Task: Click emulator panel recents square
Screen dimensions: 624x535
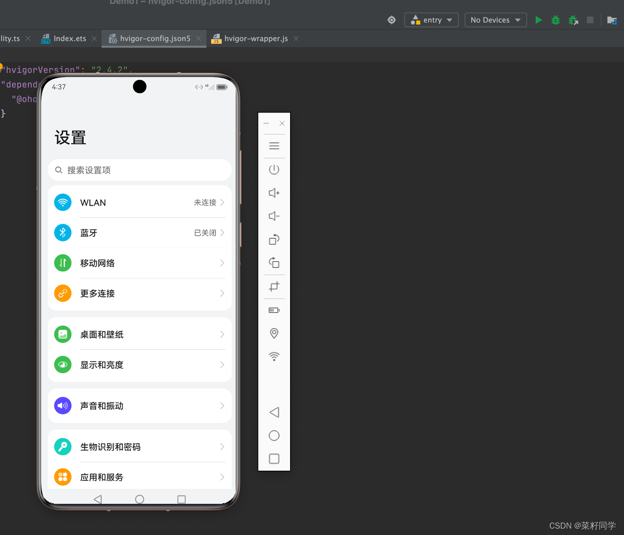Action: [x=274, y=459]
